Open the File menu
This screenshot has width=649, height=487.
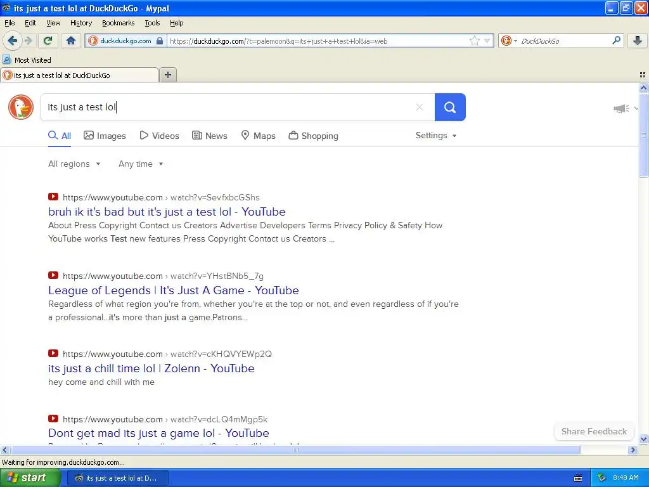[x=10, y=23]
